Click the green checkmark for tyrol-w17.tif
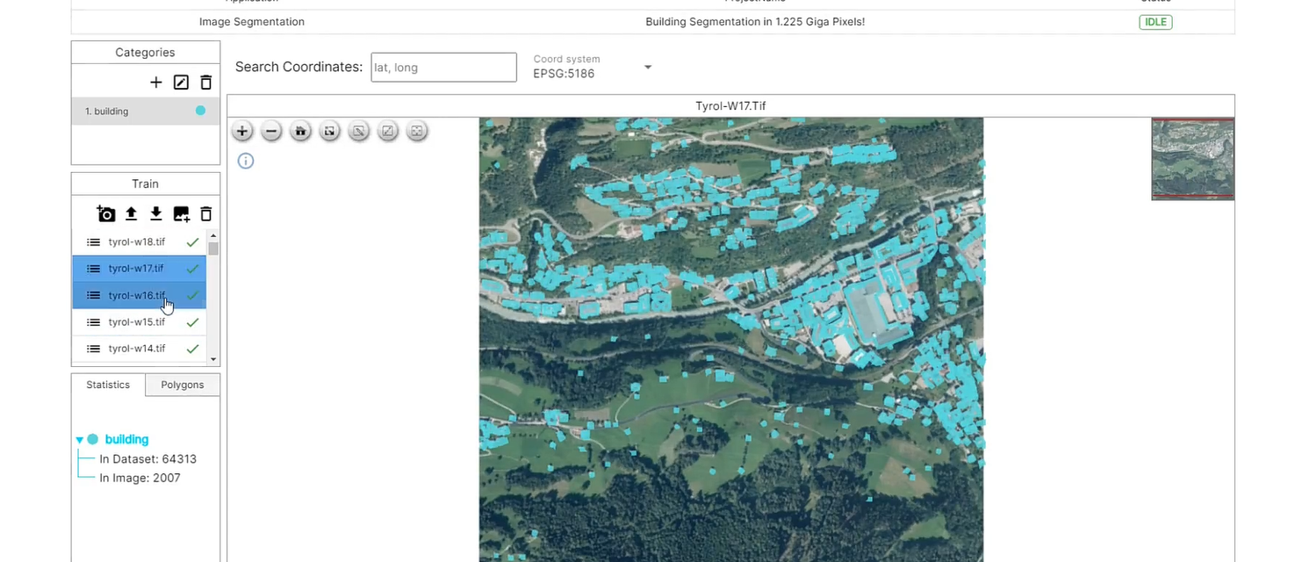Image resolution: width=1302 pixels, height=562 pixels. coord(193,269)
